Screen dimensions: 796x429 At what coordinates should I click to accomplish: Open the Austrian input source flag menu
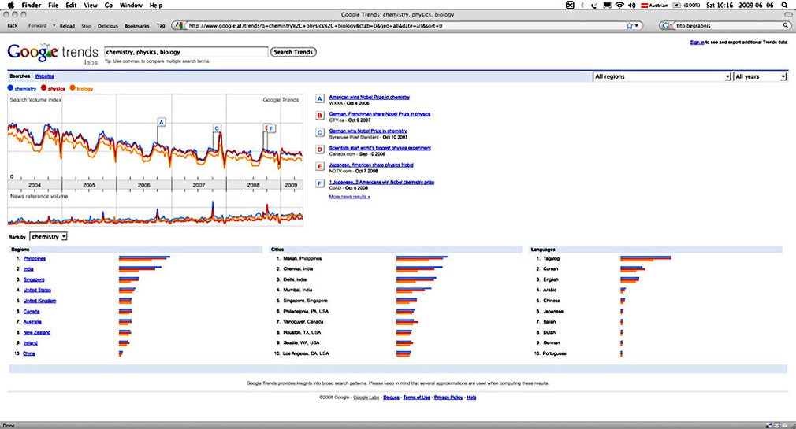click(654, 5)
